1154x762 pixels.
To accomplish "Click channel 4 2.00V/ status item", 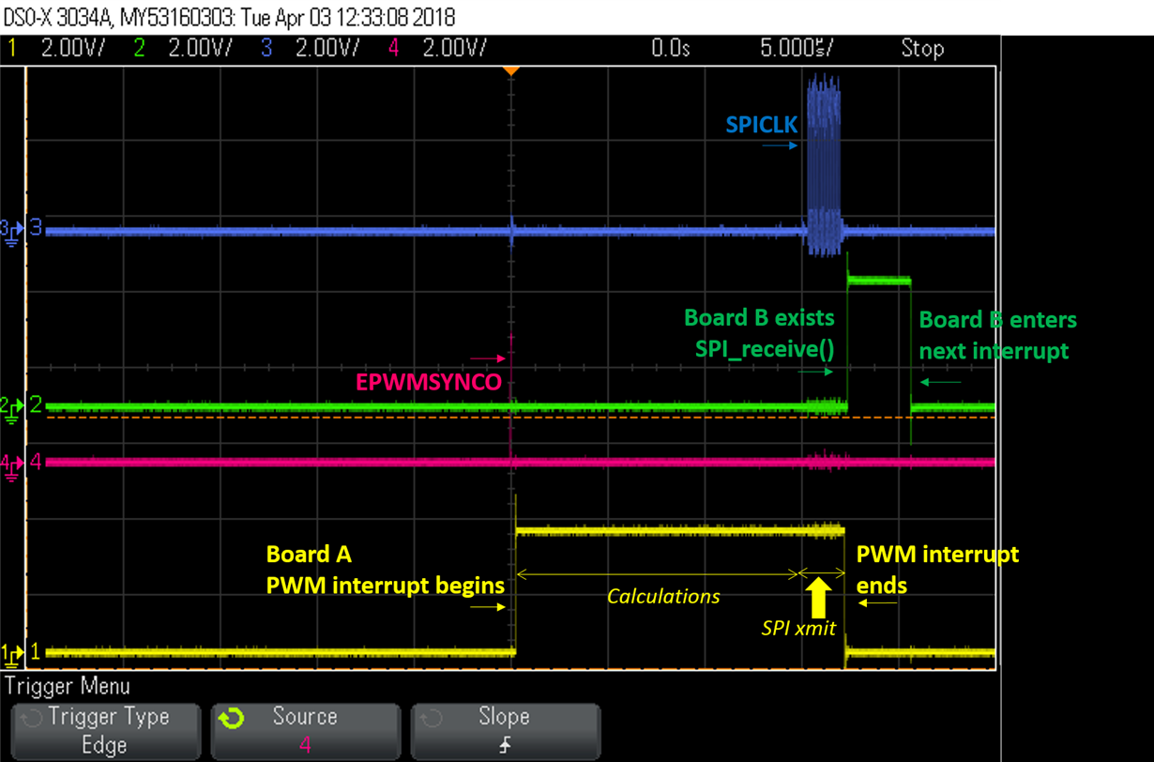I will pos(437,48).
